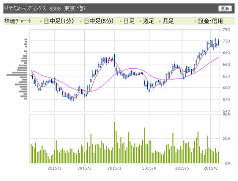Switch to the 月足 monthly chart
This screenshot has height=181, width=238.
[168, 21]
